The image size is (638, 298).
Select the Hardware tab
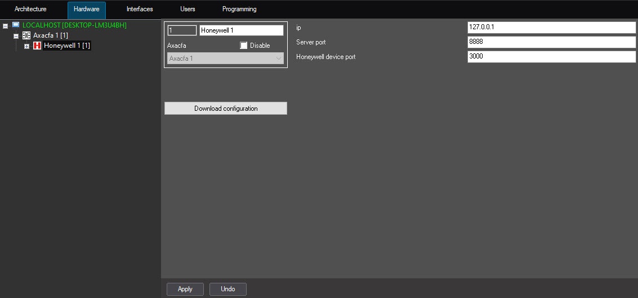coord(86,9)
